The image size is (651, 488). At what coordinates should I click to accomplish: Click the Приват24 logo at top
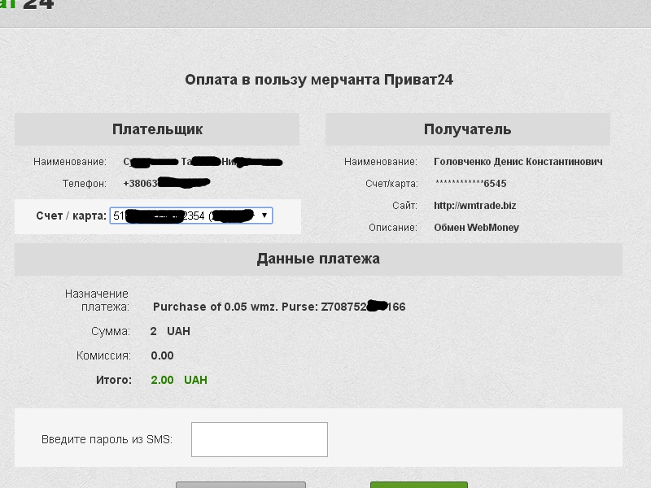tap(27, 5)
